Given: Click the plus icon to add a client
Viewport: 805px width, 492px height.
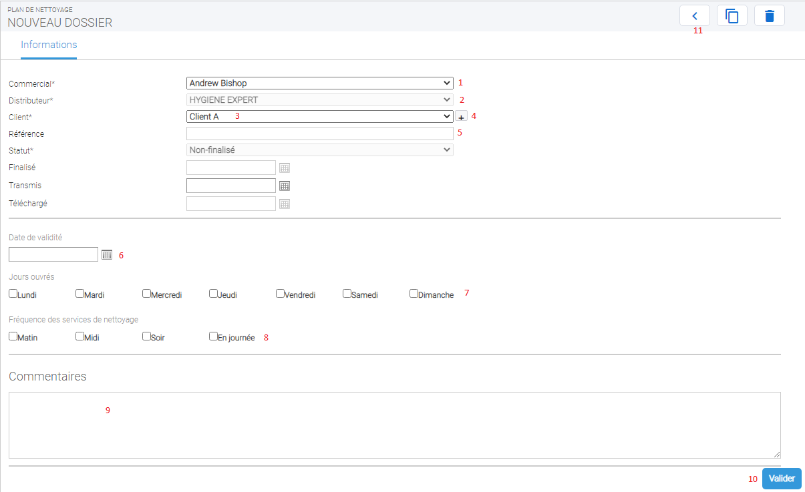Looking at the screenshot, I should pos(462,117).
